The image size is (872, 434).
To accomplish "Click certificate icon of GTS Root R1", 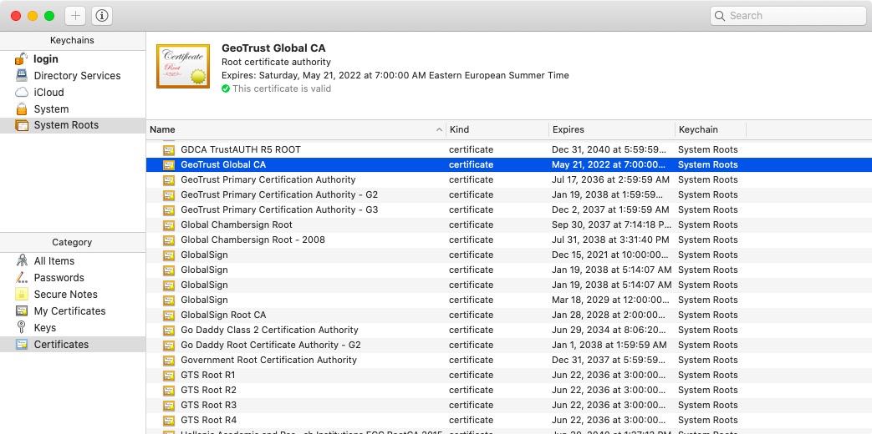I will tap(169, 376).
